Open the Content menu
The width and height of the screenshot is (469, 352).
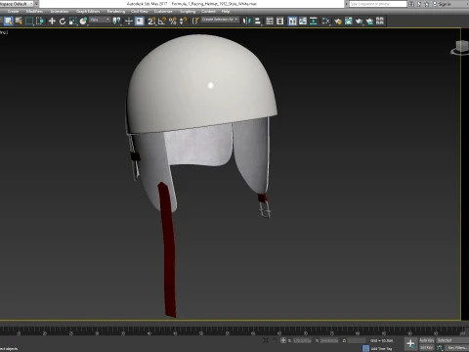208,11
